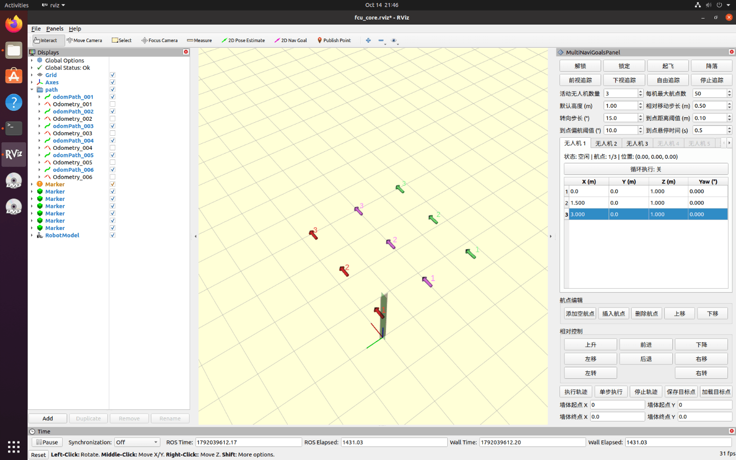Viewport: 736px width, 460px height.
Task: Open Firefox from the dock
Action: click(14, 24)
